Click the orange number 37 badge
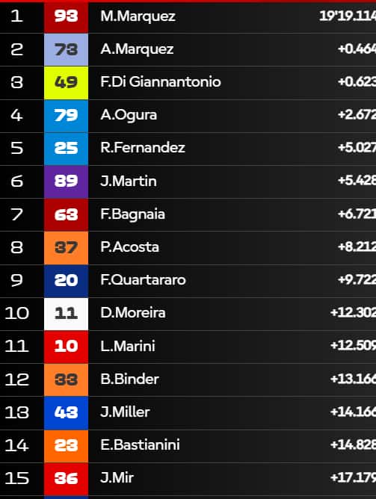Image resolution: width=376 pixels, height=499 pixels. point(66,247)
